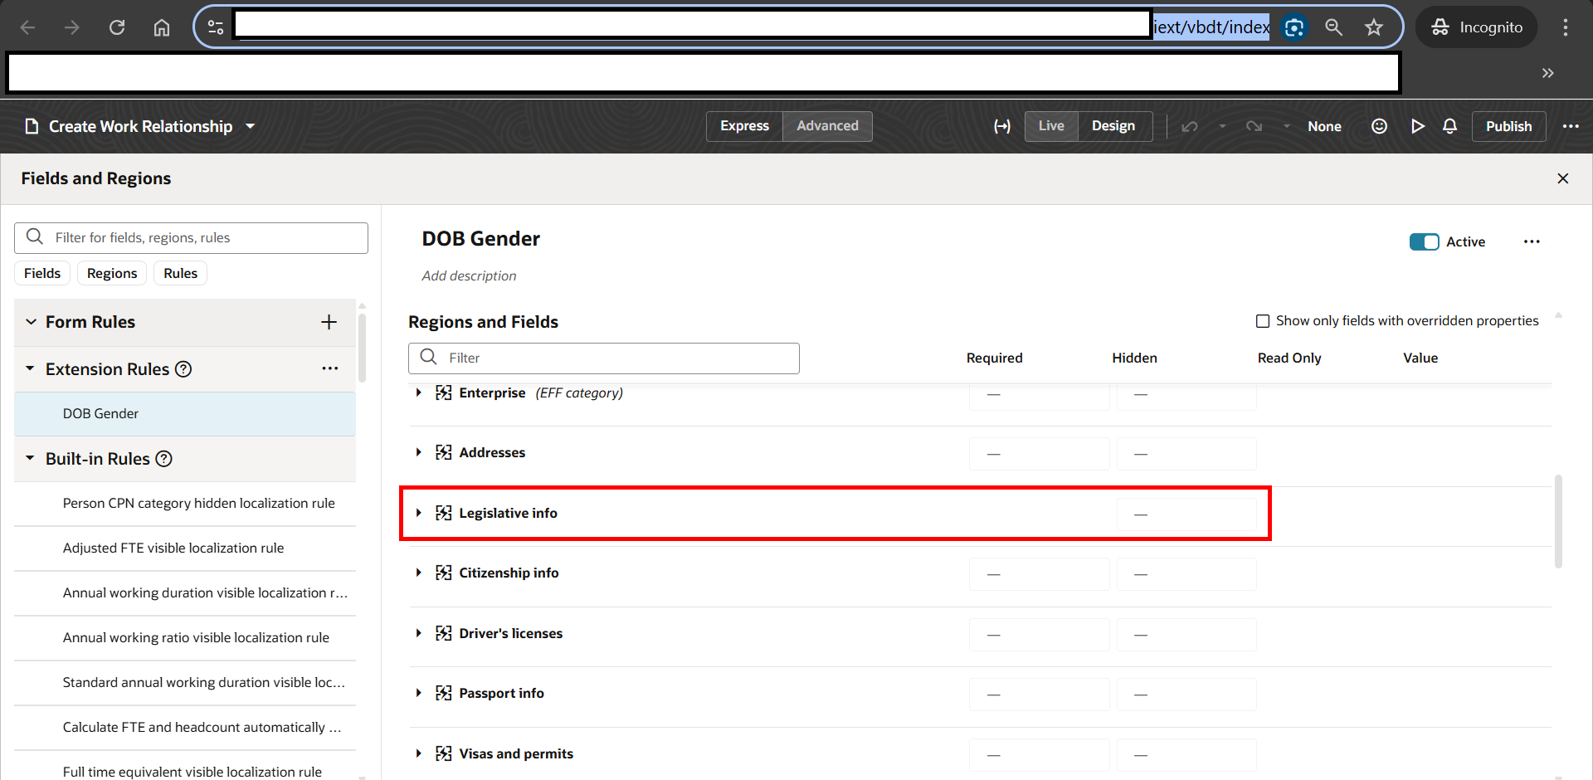The width and height of the screenshot is (1593, 780).
Task: Click the Built-in Rules help icon
Action: click(164, 458)
